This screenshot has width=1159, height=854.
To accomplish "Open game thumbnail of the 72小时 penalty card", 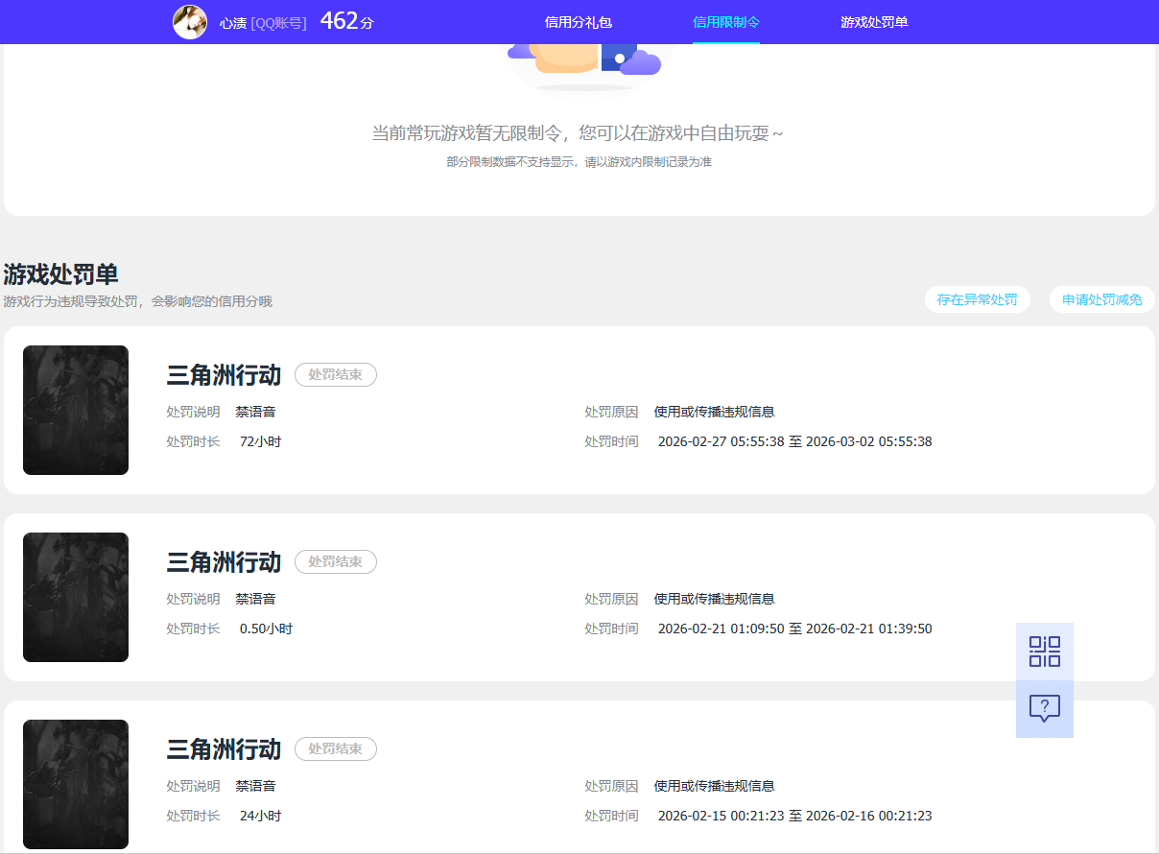I will (76, 411).
